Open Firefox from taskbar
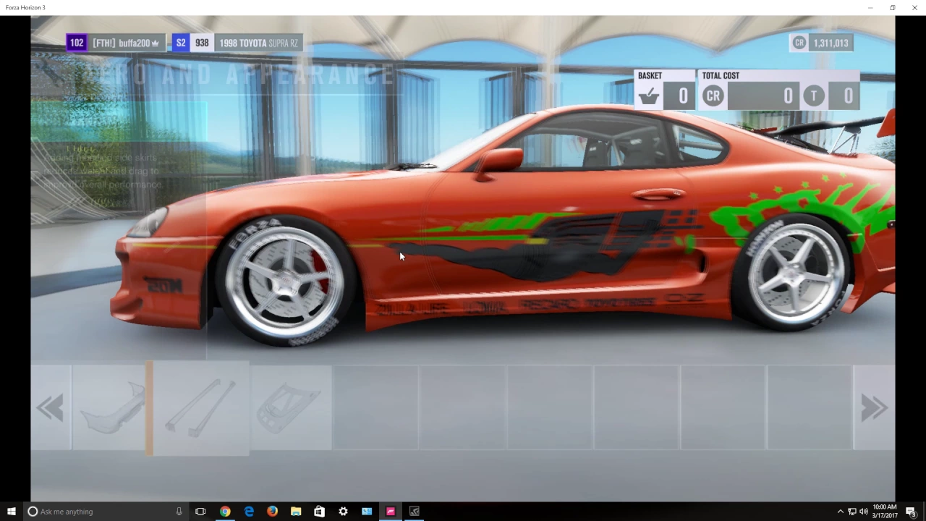926x521 pixels. [272, 512]
